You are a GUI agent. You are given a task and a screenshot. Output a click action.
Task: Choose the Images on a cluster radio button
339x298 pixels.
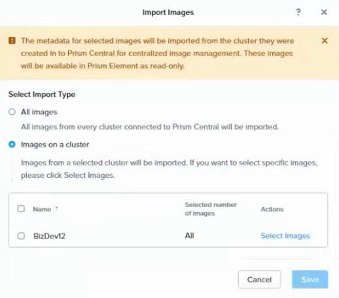(x=12, y=144)
